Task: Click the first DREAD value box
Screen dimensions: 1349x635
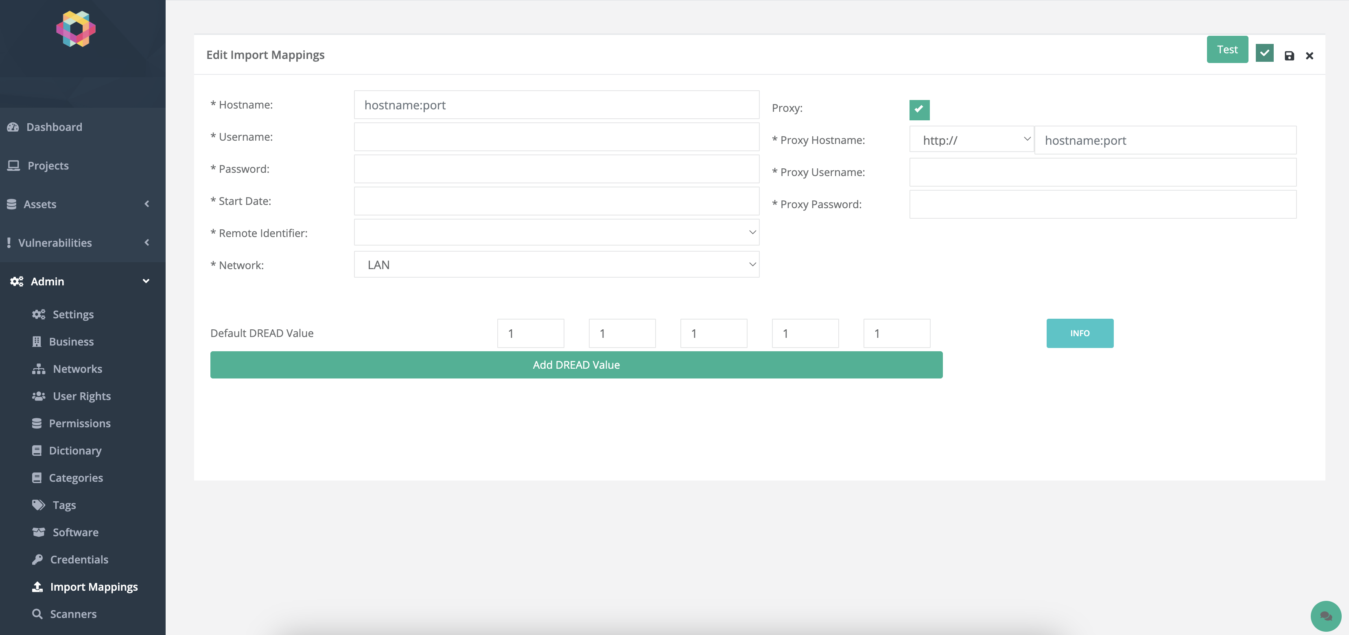Action: click(x=531, y=333)
